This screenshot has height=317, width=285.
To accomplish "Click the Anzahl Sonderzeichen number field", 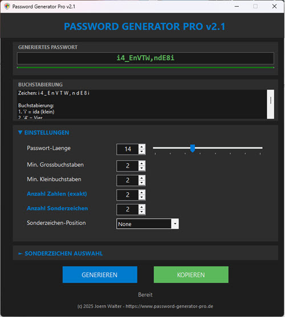I will click(x=128, y=209).
